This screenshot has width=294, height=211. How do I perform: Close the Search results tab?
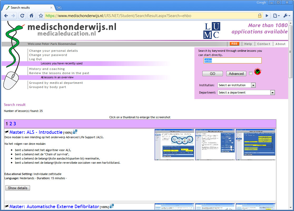(51, 8)
